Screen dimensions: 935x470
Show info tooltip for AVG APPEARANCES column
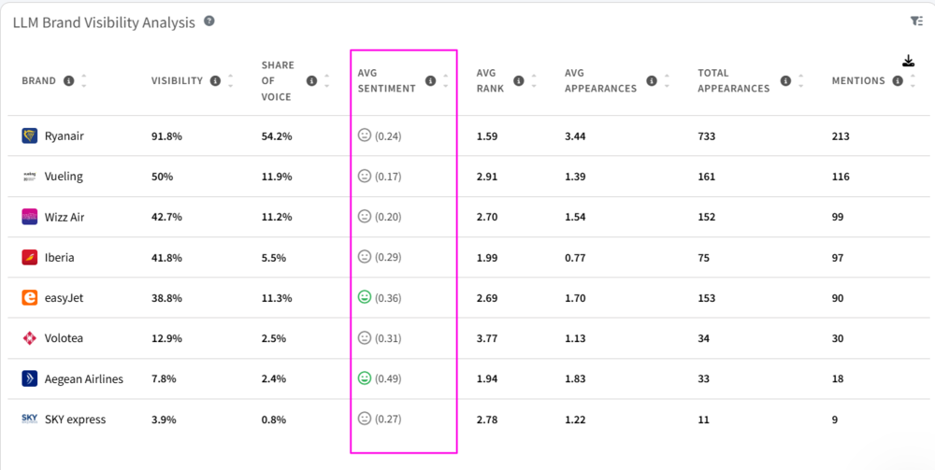(x=652, y=80)
